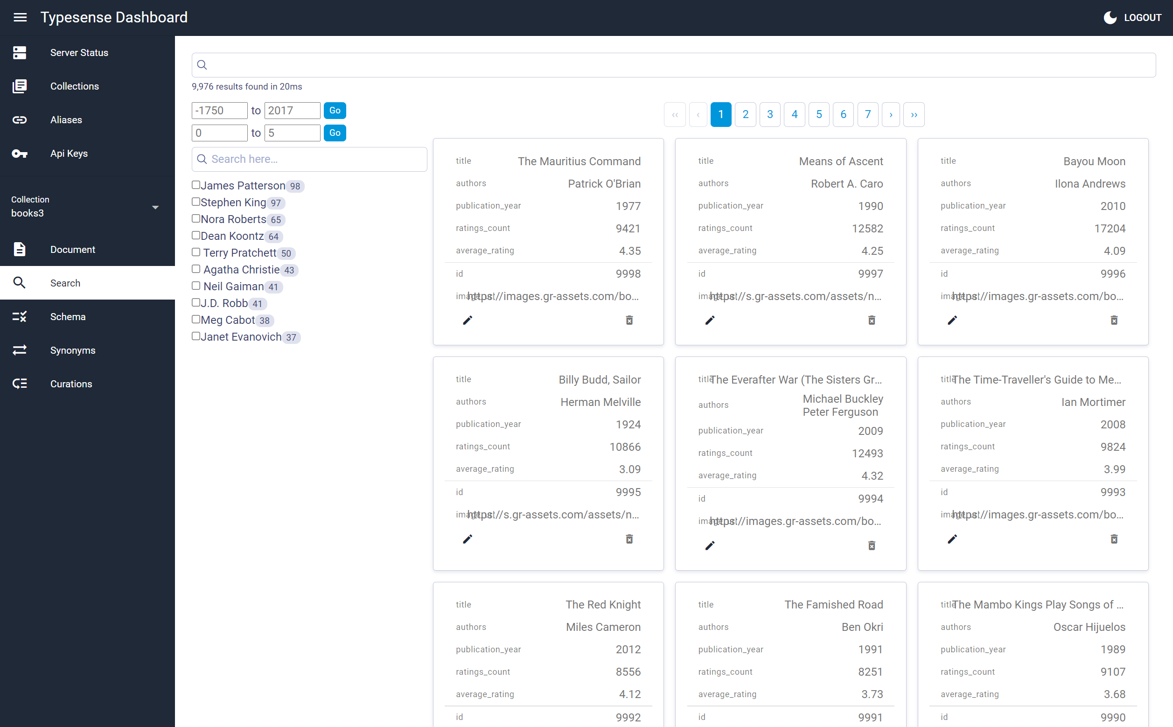This screenshot has height=727, width=1173.
Task: Click the Server Status sidebar icon
Action: coord(20,52)
